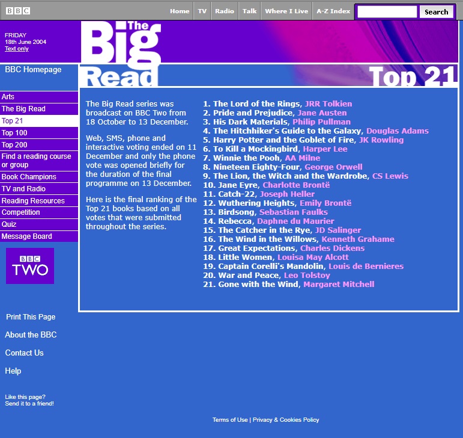Open Home in top navigation
Image resolution: width=463 pixels, height=438 pixels.
point(180,11)
